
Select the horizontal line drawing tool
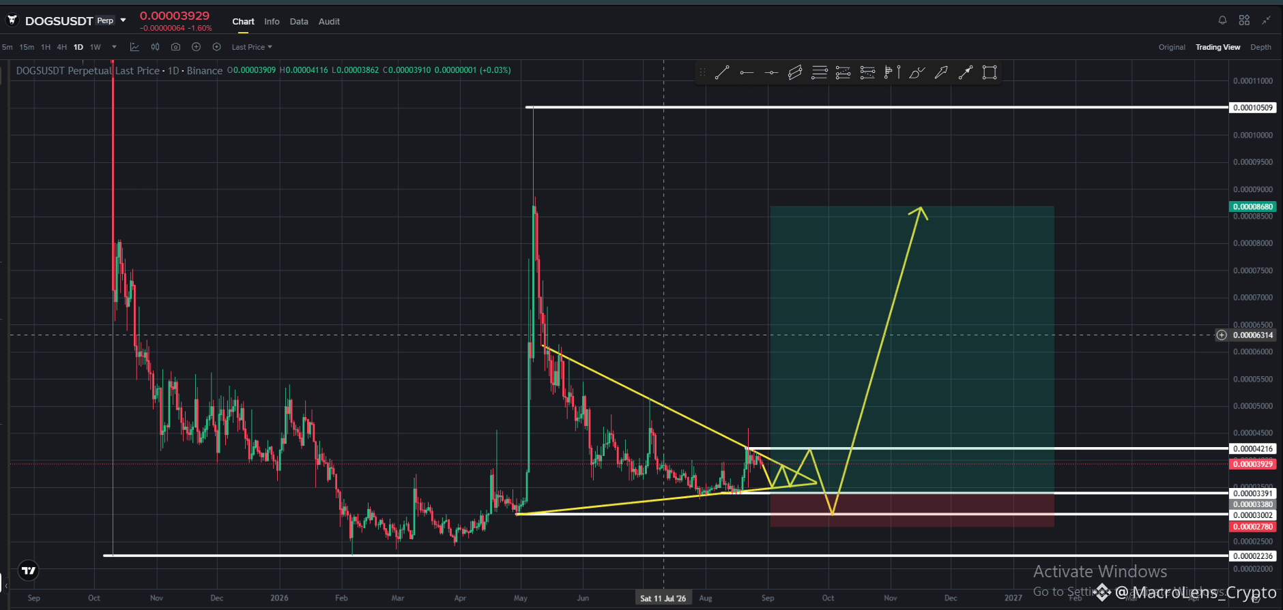coord(771,72)
